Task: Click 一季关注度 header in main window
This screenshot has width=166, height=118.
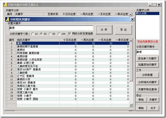Action: pyautogui.click(x=120, y=14)
